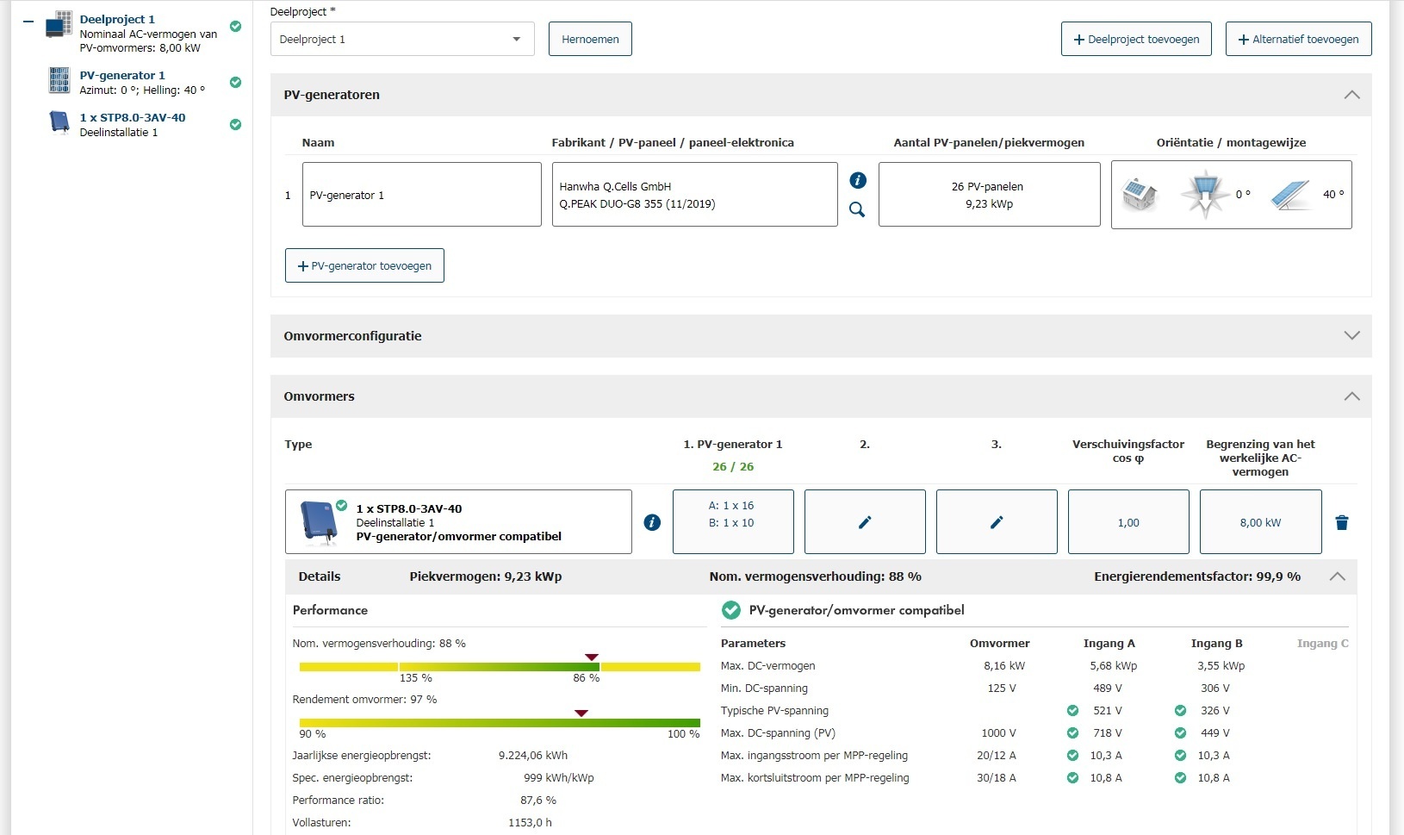Select PV-generator 1 in the project tree
Screen dimensions: 1404x835
[x=122, y=76]
